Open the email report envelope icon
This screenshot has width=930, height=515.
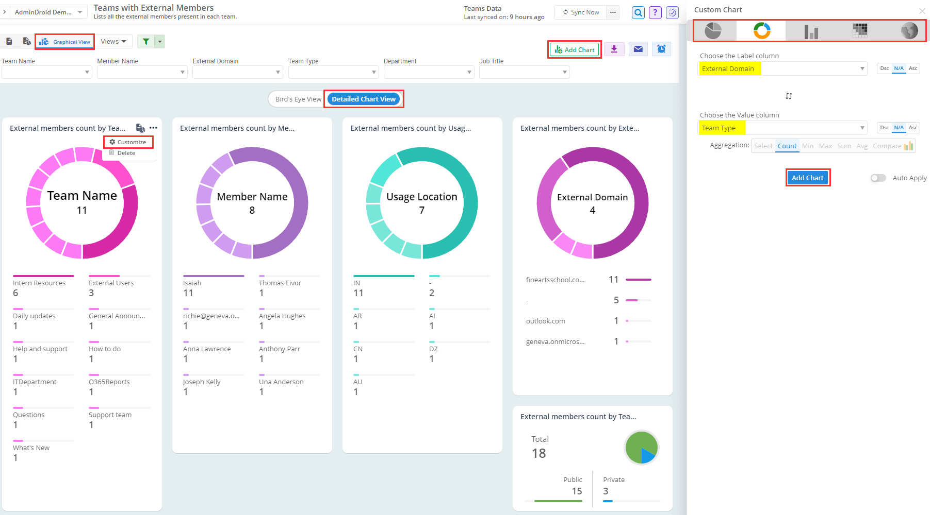coord(638,49)
